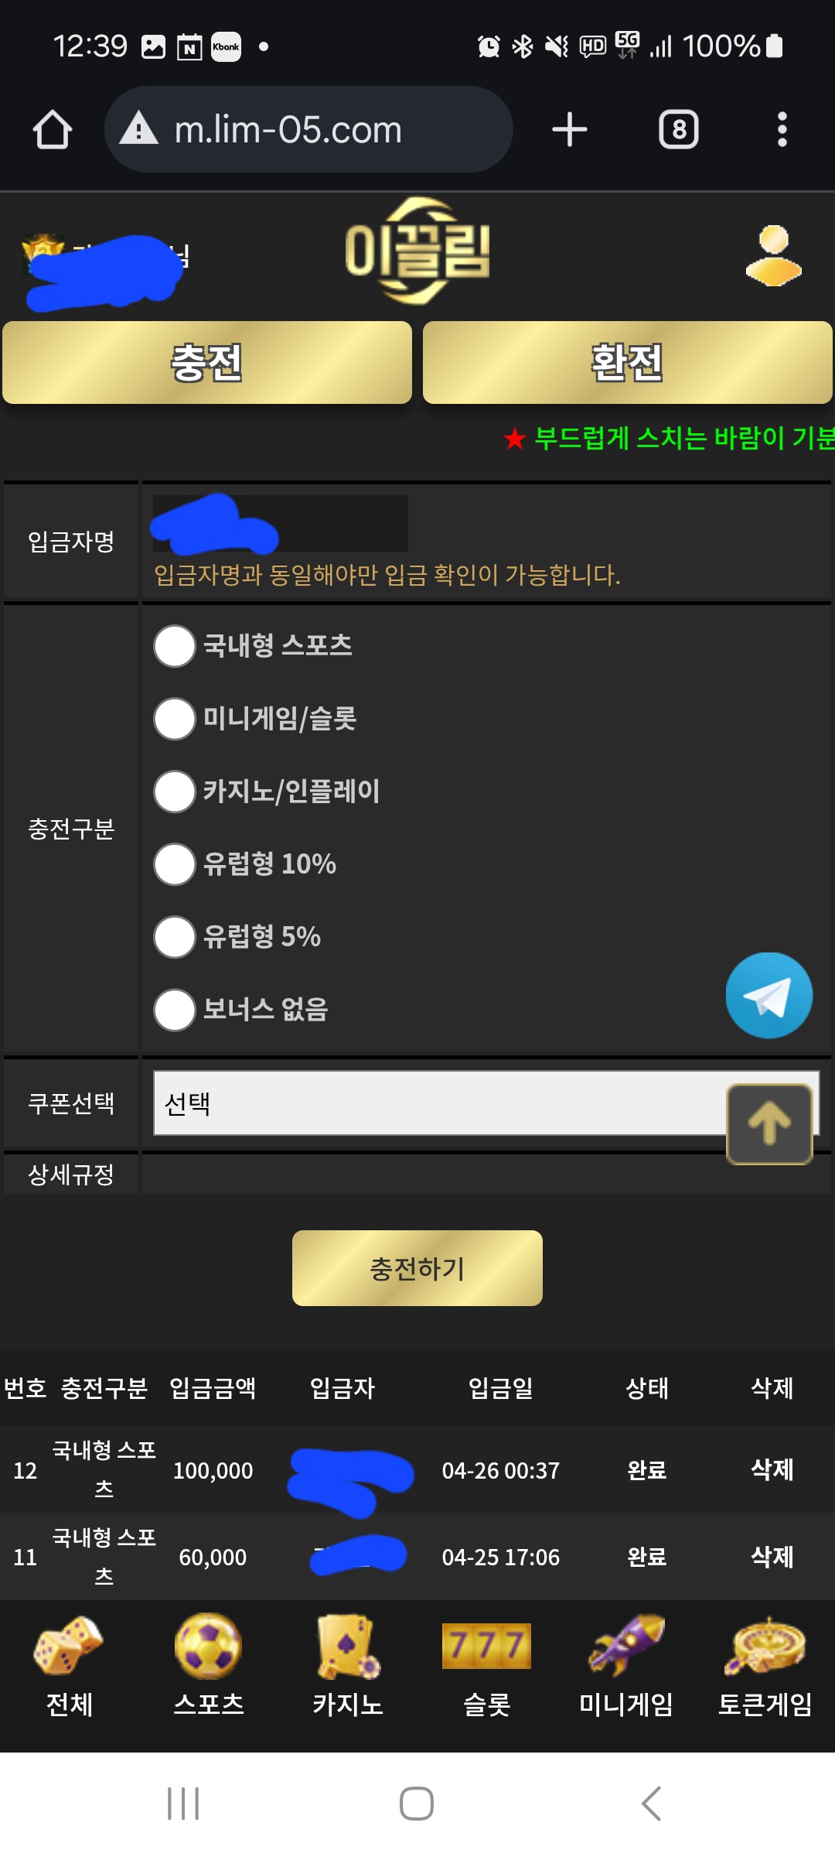Screen dimensions: 835x1857
Task: Choose the 유럽형 10% radio option
Action: (175, 864)
